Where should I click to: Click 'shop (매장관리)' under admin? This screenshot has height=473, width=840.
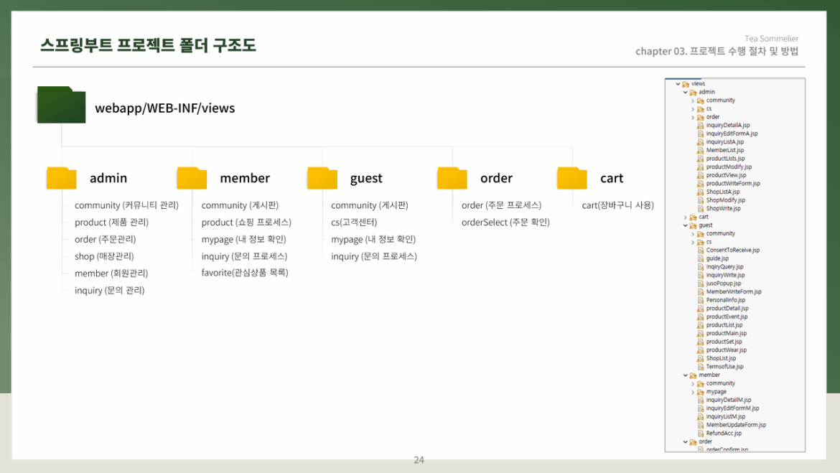click(104, 256)
